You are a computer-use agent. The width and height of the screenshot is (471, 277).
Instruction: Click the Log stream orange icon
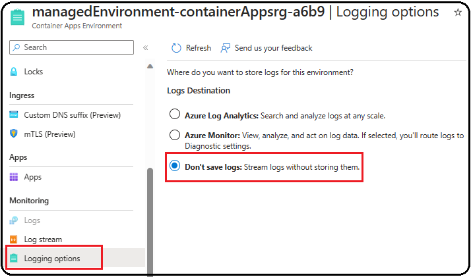tap(14, 239)
